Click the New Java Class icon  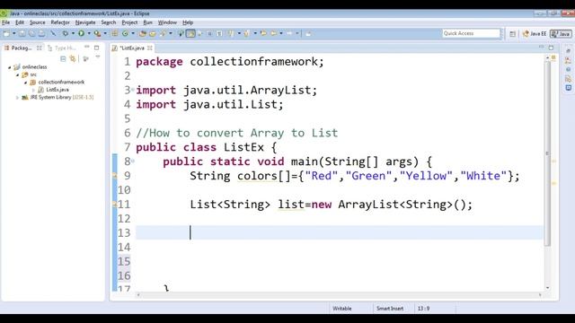click(125, 33)
